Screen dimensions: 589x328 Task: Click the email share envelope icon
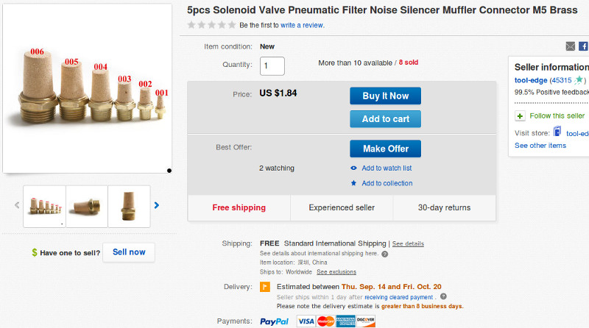(x=571, y=46)
